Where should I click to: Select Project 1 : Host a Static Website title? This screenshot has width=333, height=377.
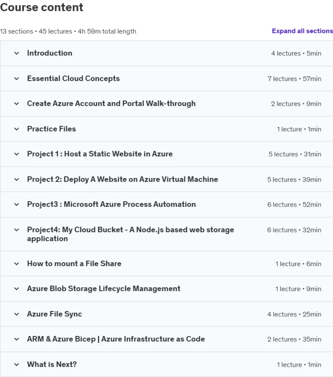100,154
